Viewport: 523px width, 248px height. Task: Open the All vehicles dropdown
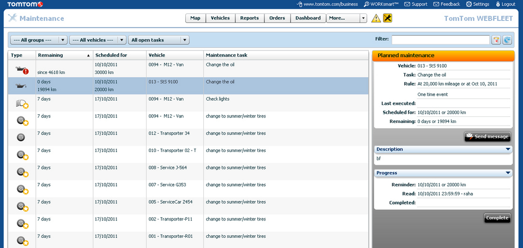point(98,40)
